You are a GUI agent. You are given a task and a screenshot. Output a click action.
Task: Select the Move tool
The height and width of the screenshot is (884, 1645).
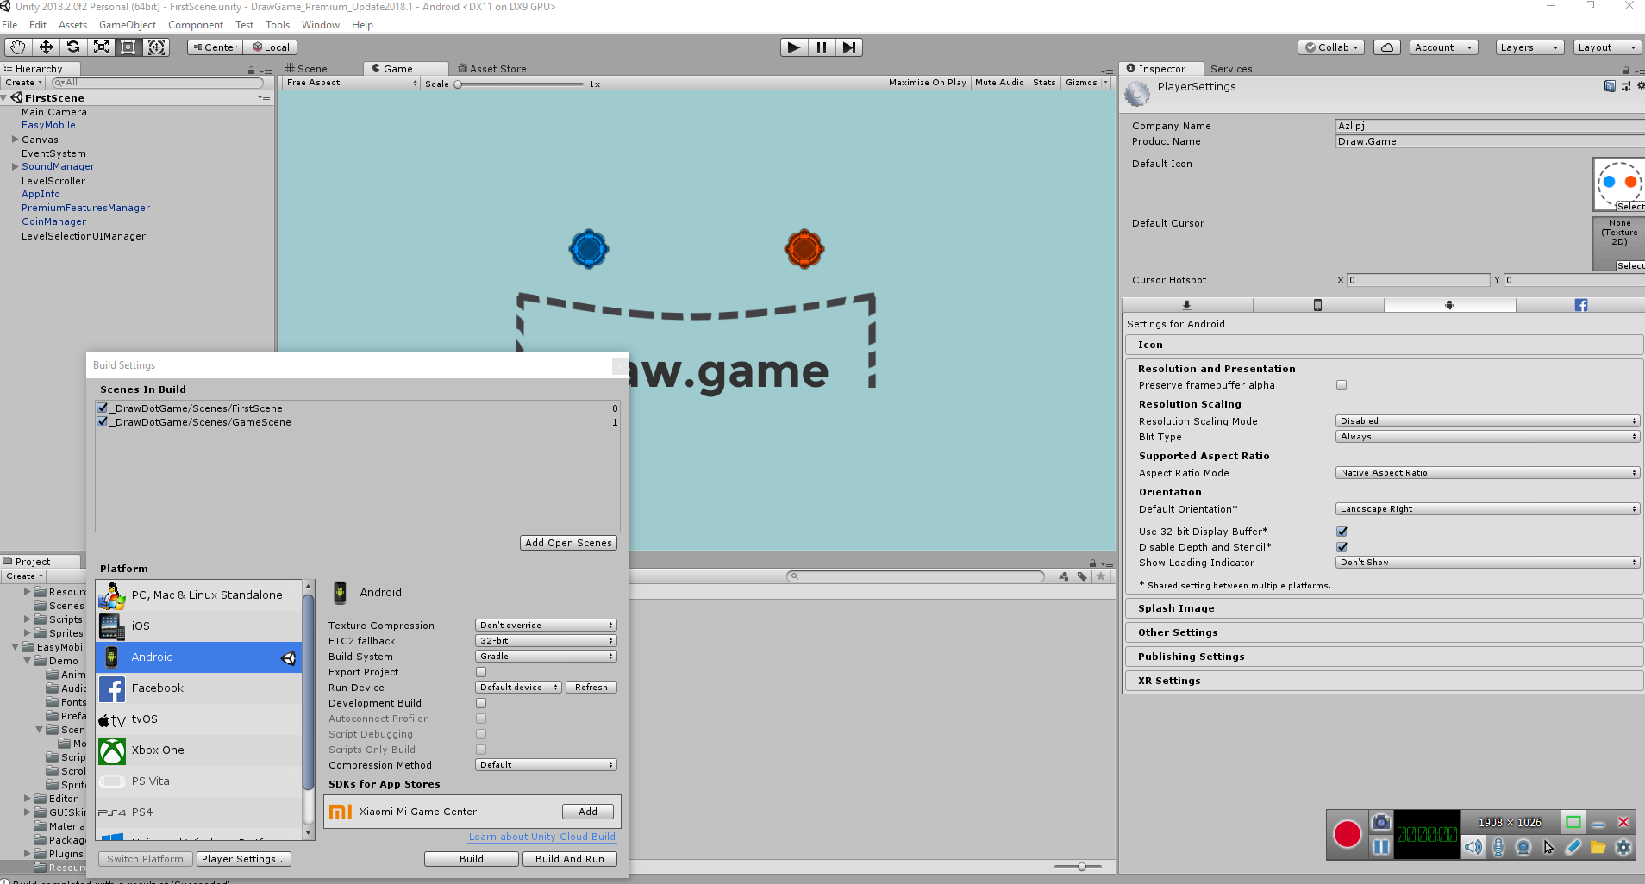(45, 47)
